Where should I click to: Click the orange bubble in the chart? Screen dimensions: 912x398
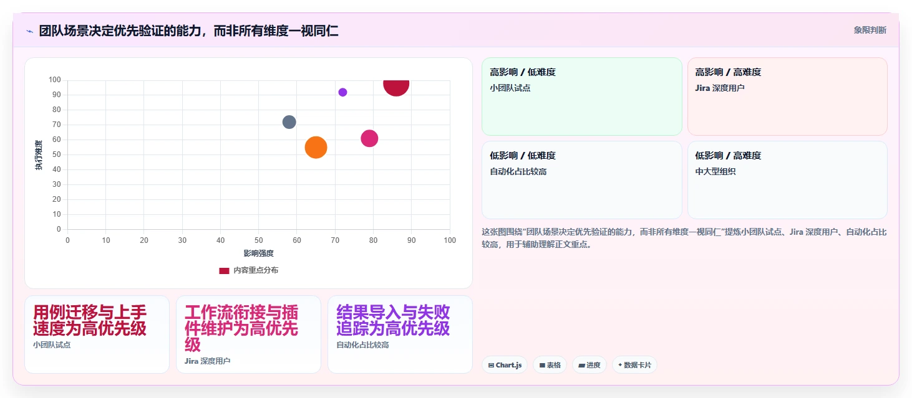(316, 147)
